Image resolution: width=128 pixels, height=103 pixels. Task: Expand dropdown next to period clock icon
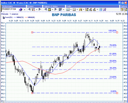[x=71, y=9]
